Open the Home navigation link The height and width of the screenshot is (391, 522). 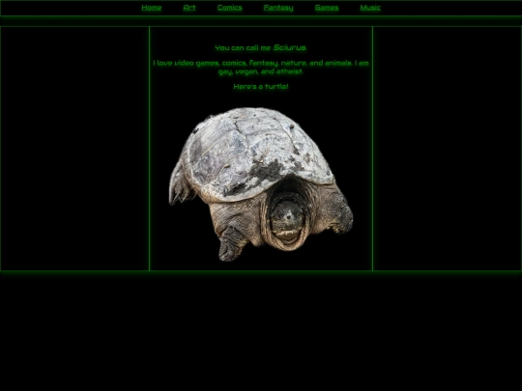[x=152, y=8]
